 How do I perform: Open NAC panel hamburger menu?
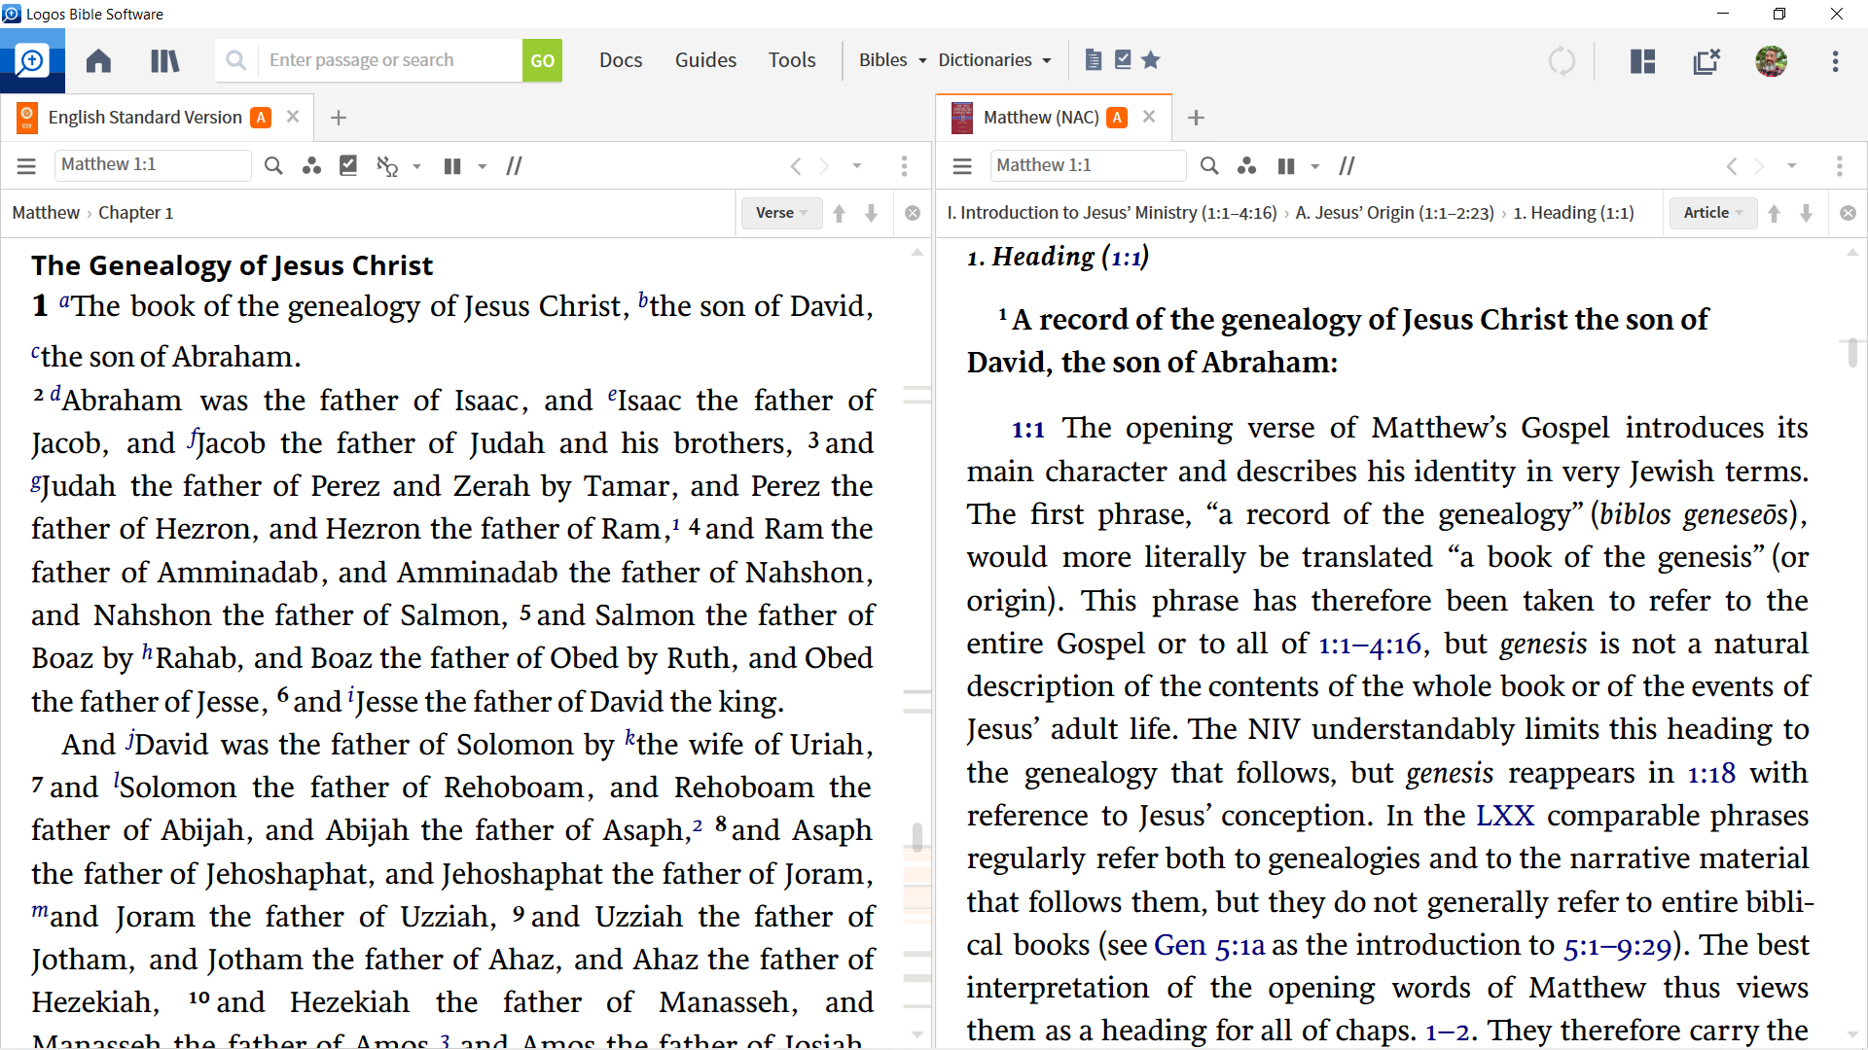[x=962, y=166]
